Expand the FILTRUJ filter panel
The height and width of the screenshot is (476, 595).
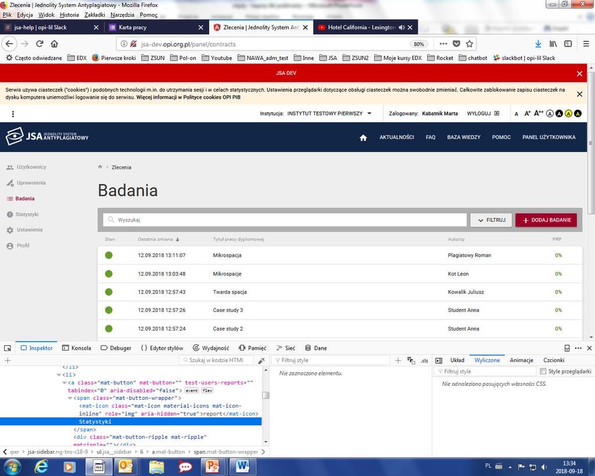click(491, 220)
